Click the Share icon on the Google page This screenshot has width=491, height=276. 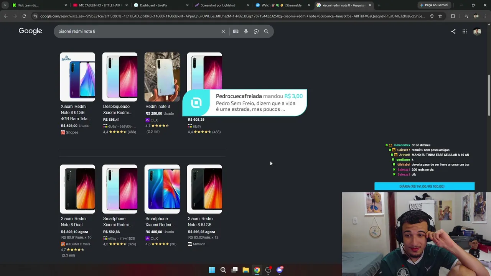(453, 31)
